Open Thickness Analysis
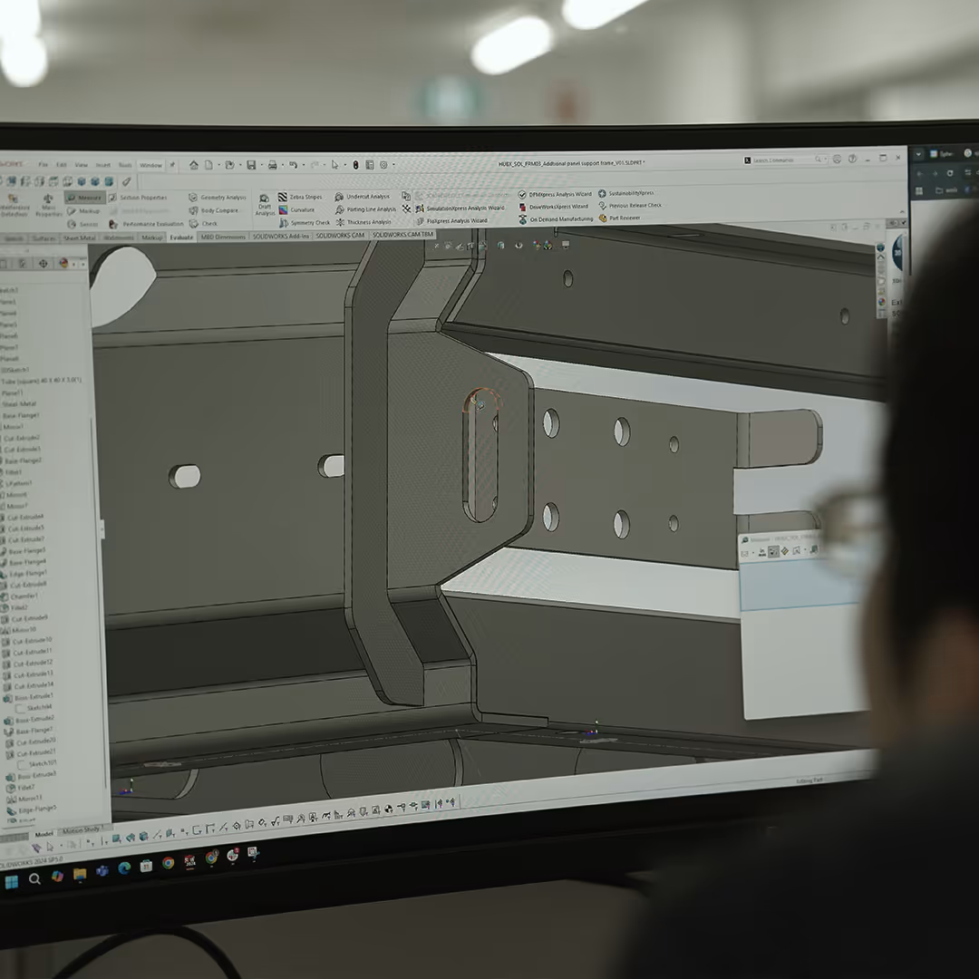This screenshot has height=979, width=979. (x=363, y=222)
